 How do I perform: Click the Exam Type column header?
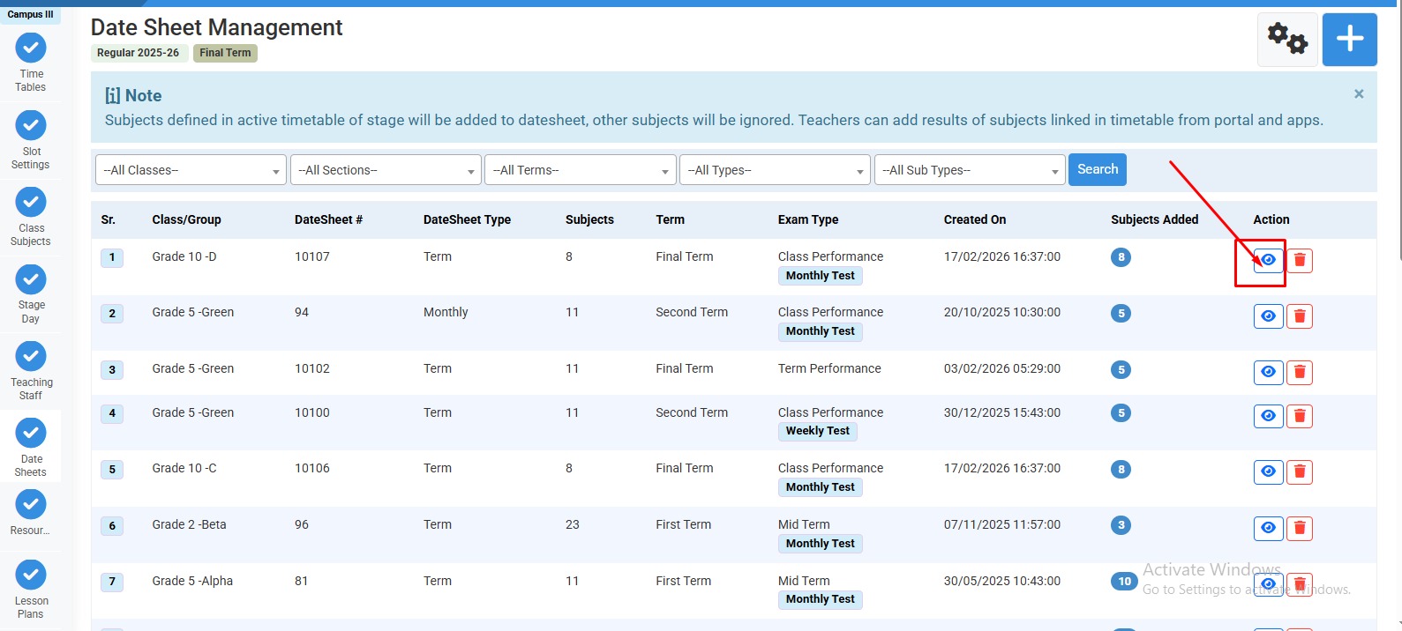(808, 219)
